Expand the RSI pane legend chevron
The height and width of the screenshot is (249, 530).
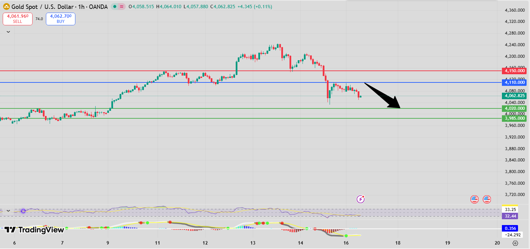(x=8, y=211)
